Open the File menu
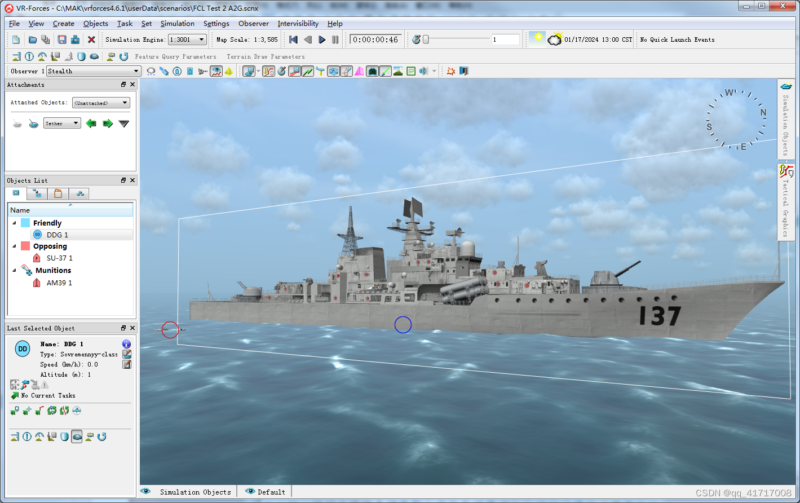 coord(14,24)
